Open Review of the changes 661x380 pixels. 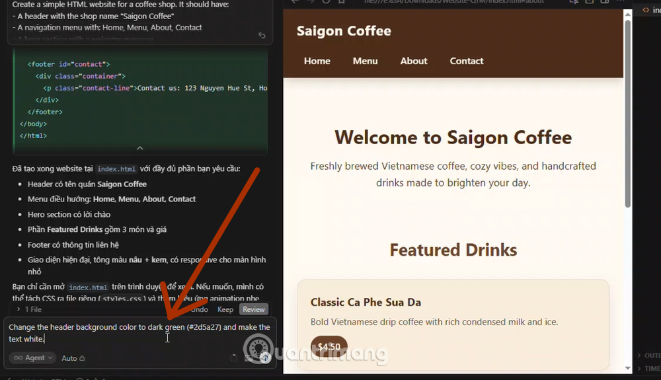coord(253,309)
